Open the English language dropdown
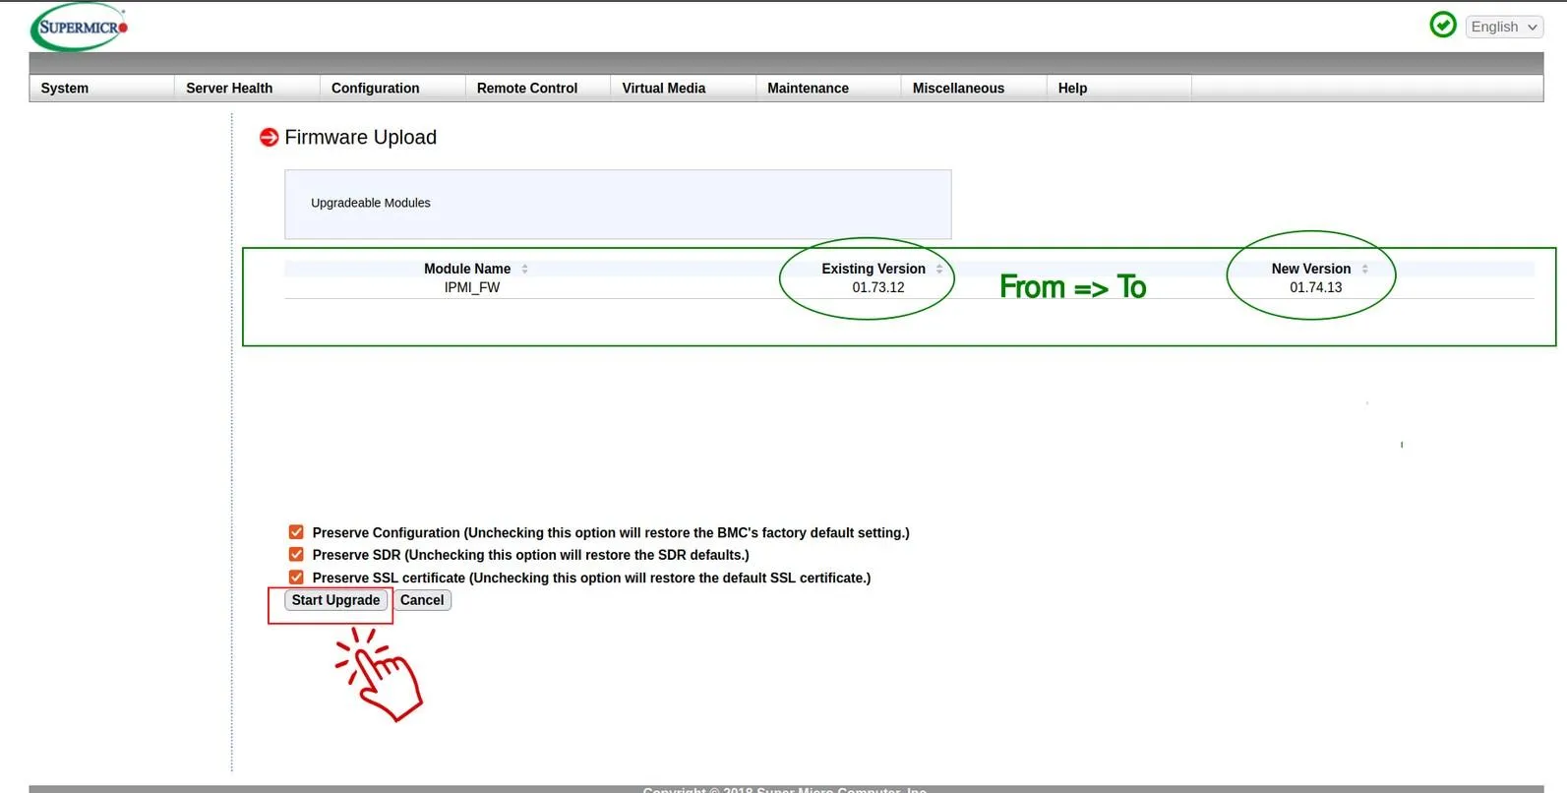 point(1503,27)
